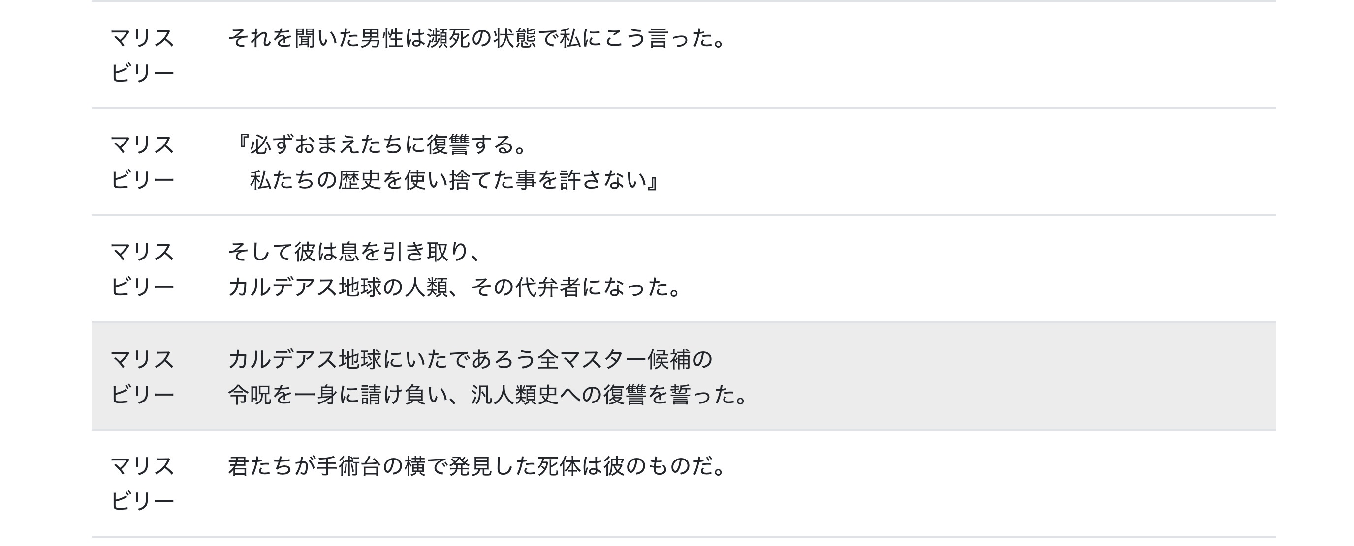The width and height of the screenshot is (1354, 546).
Task: Click the speaker name in the gray highlighted row
Action: [x=142, y=377]
